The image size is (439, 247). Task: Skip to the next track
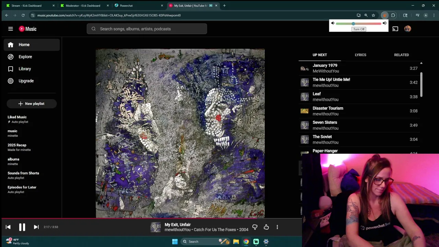pos(36,227)
